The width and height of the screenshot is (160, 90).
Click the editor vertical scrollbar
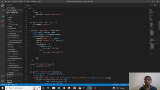159,25
